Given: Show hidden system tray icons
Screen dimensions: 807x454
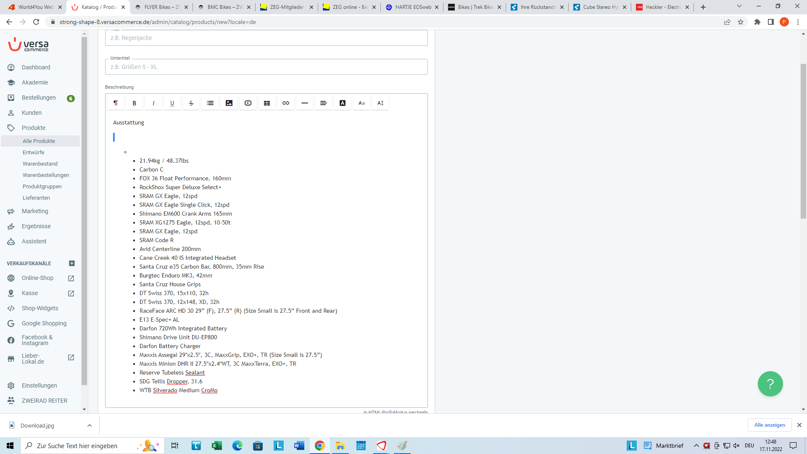Looking at the screenshot, I should tap(696, 446).
